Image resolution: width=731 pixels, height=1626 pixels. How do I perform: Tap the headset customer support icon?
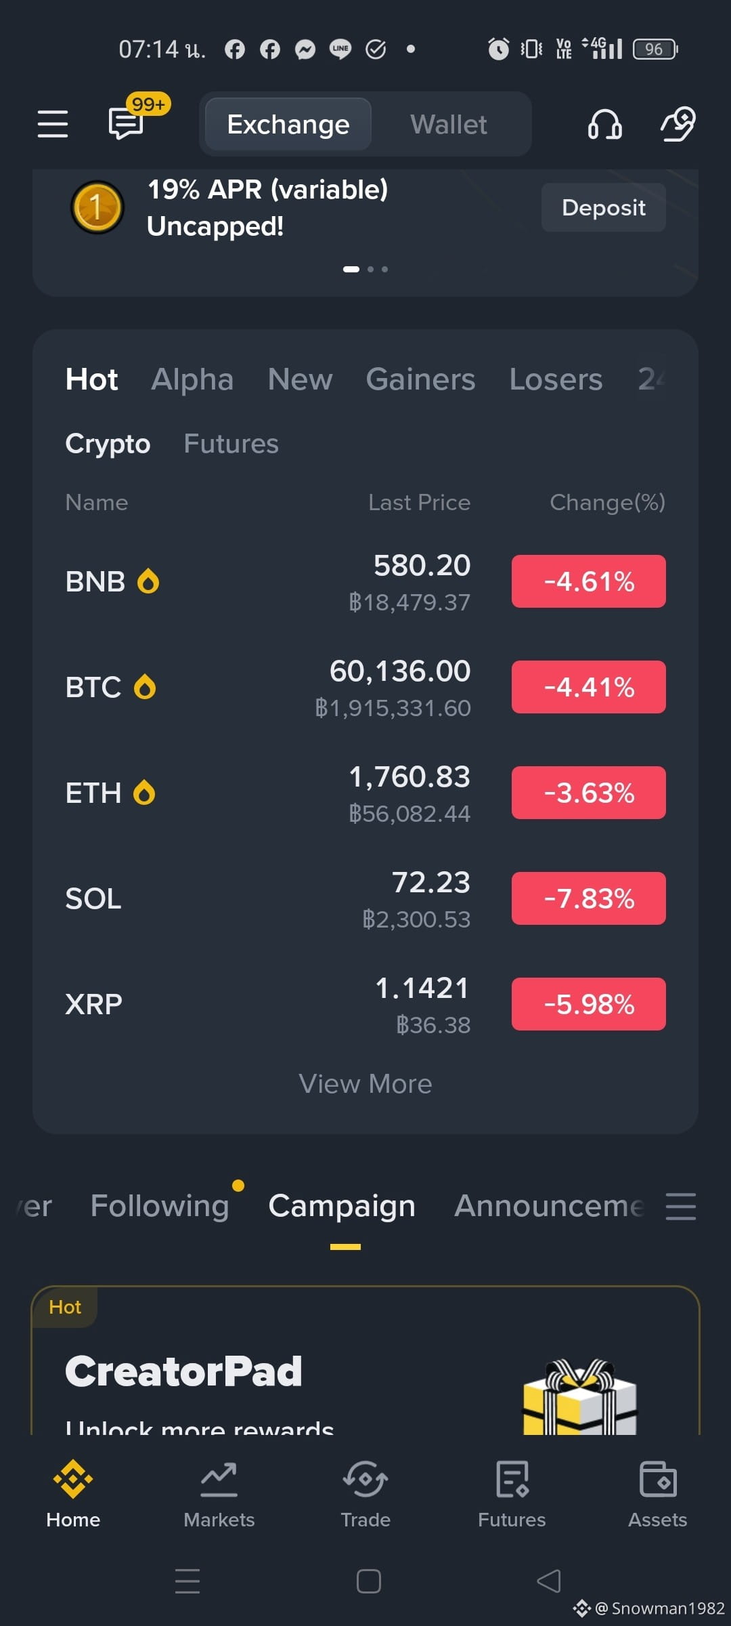coord(604,124)
